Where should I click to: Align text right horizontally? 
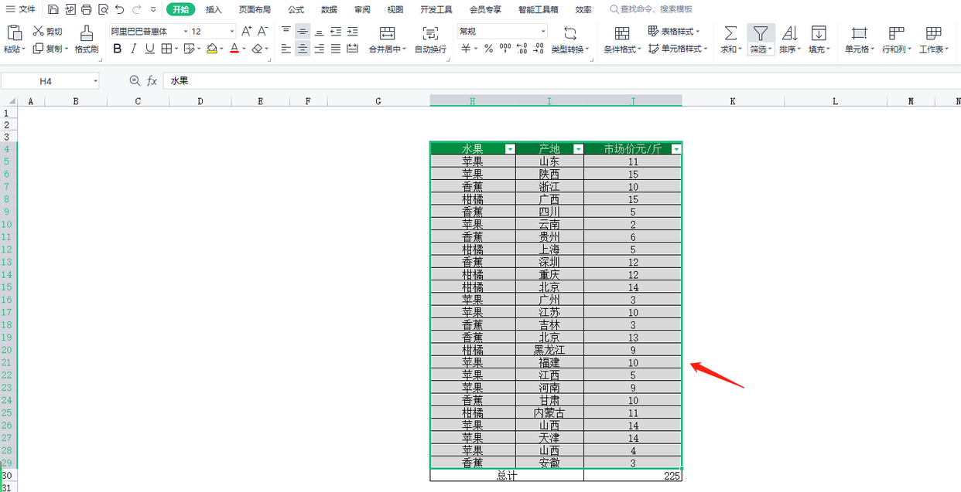click(320, 49)
